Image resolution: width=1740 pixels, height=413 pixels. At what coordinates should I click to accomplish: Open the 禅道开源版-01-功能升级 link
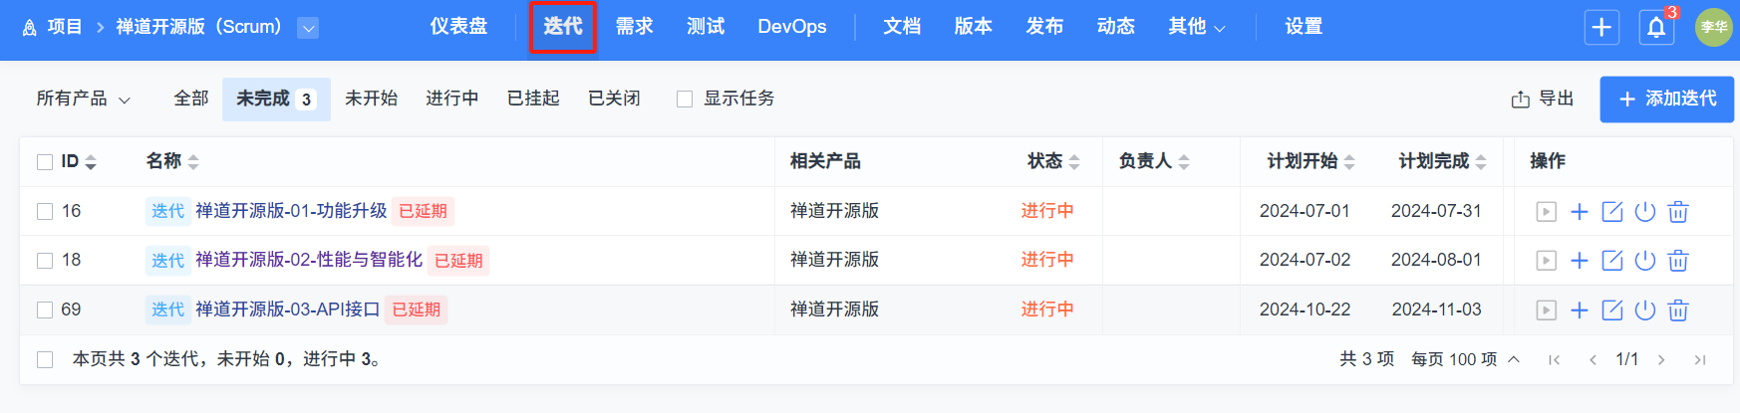coord(291,211)
